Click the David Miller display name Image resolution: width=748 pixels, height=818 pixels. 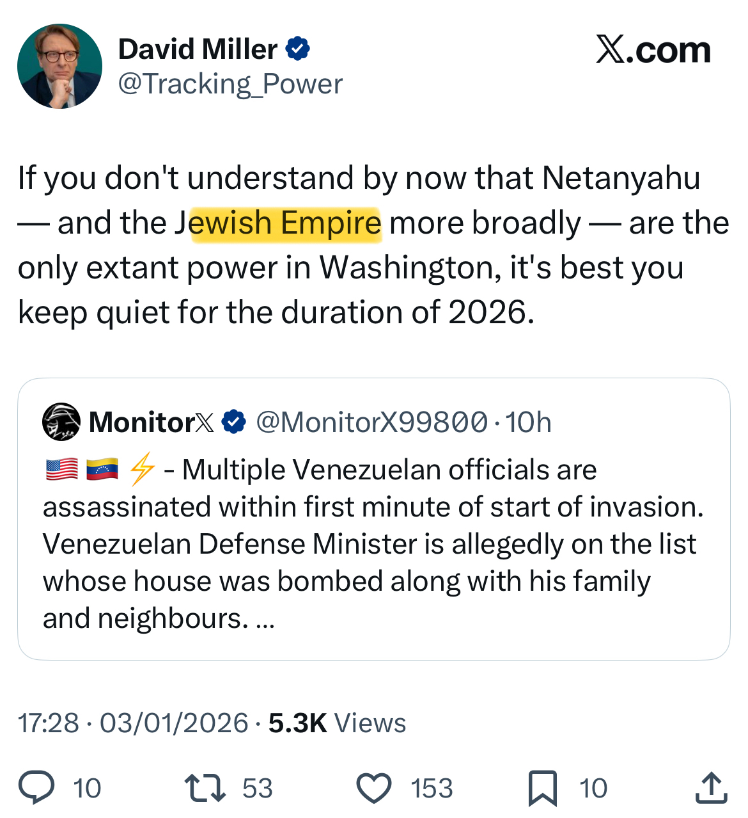[x=198, y=49]
